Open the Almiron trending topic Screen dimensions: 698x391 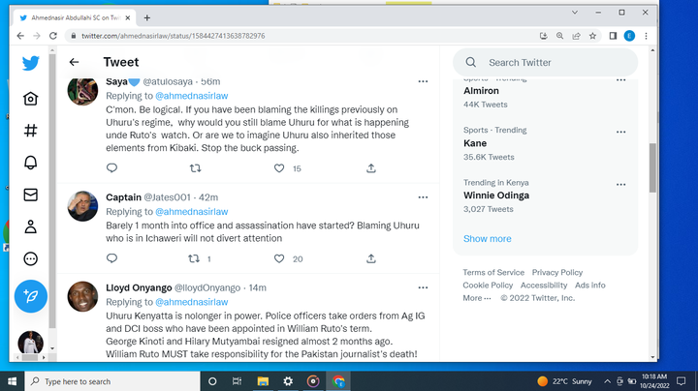point(481,91)
